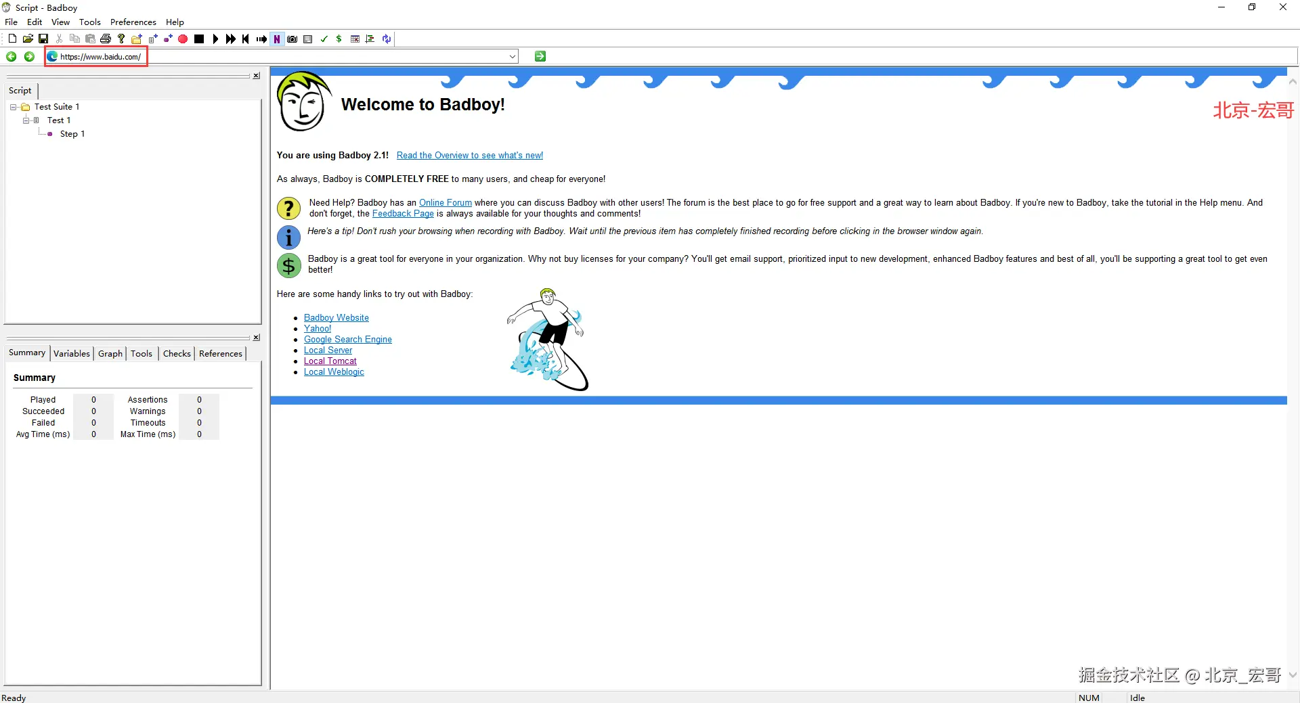1300x703 pixels.
Task: Step through request with dotted arrow icon
Action: tap(261, 39)
